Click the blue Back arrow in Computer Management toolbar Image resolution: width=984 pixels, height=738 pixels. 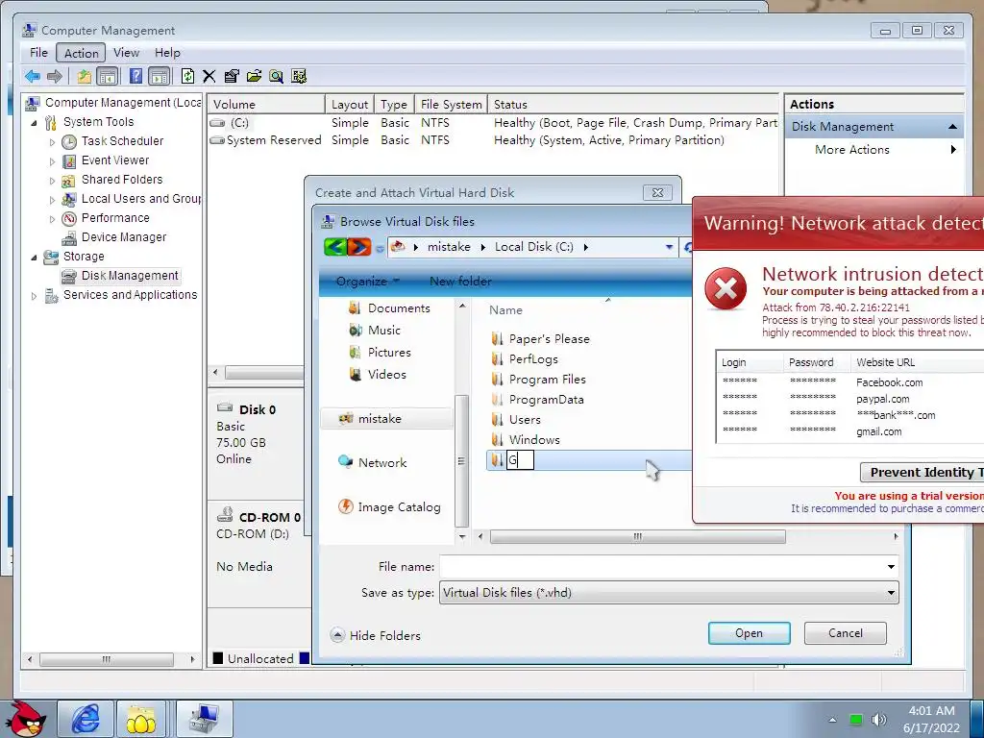tap(33, 77)
